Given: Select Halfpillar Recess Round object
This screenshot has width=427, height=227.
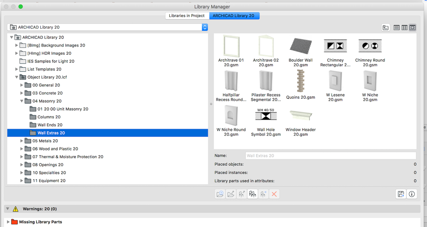Looking at the screenshot, I should (231, 86).
